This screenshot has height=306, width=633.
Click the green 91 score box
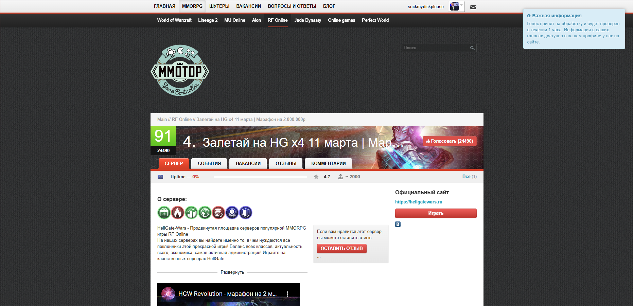(x=163, y=136)
